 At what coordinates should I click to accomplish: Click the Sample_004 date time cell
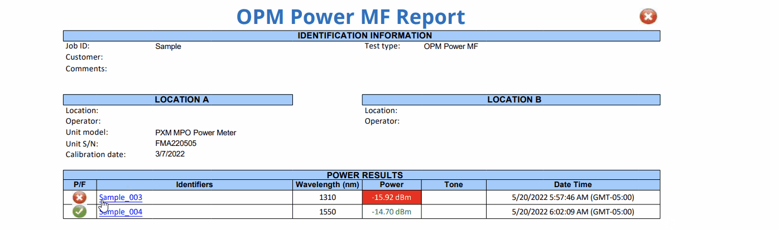pos(573,212)
